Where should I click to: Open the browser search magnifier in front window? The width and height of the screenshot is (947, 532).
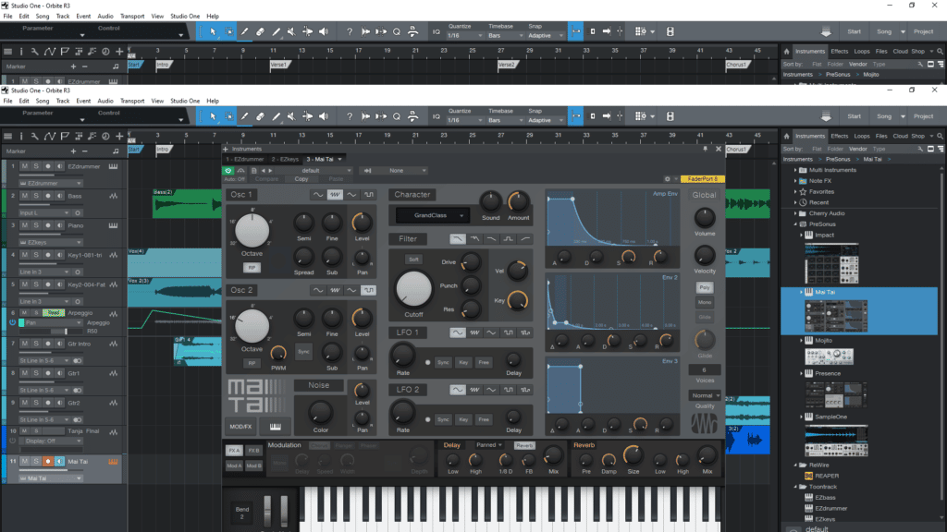click(940, 137)
